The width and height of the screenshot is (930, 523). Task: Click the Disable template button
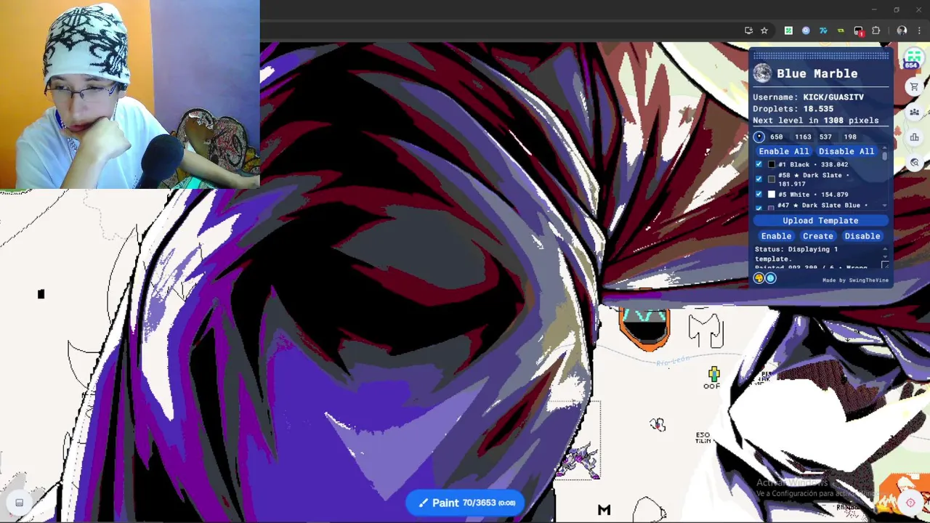862,236
